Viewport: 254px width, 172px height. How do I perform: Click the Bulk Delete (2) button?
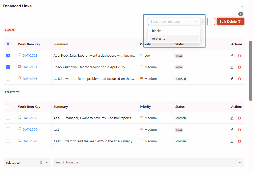click(x=230, y=22)
